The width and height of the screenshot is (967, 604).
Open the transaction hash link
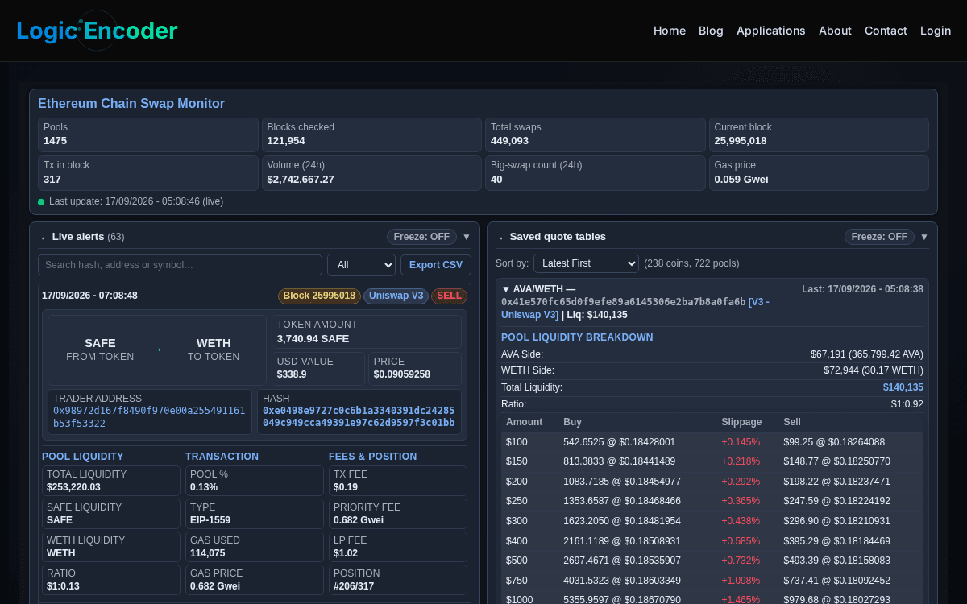click(359, 417)
